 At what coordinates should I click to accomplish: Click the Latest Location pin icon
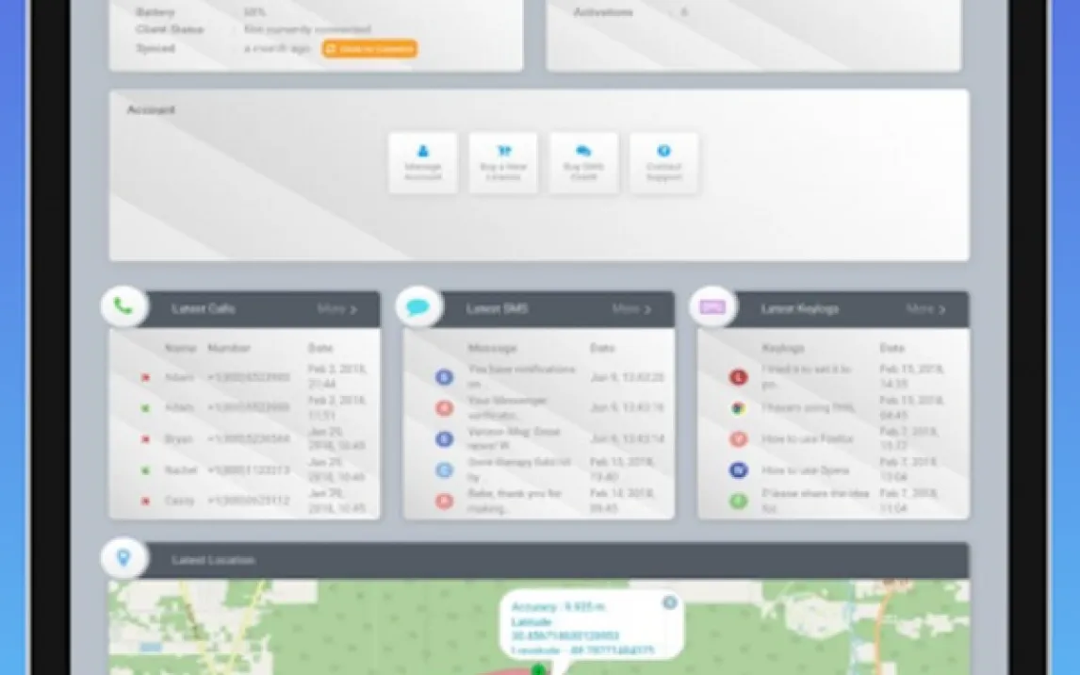point(123,558)
